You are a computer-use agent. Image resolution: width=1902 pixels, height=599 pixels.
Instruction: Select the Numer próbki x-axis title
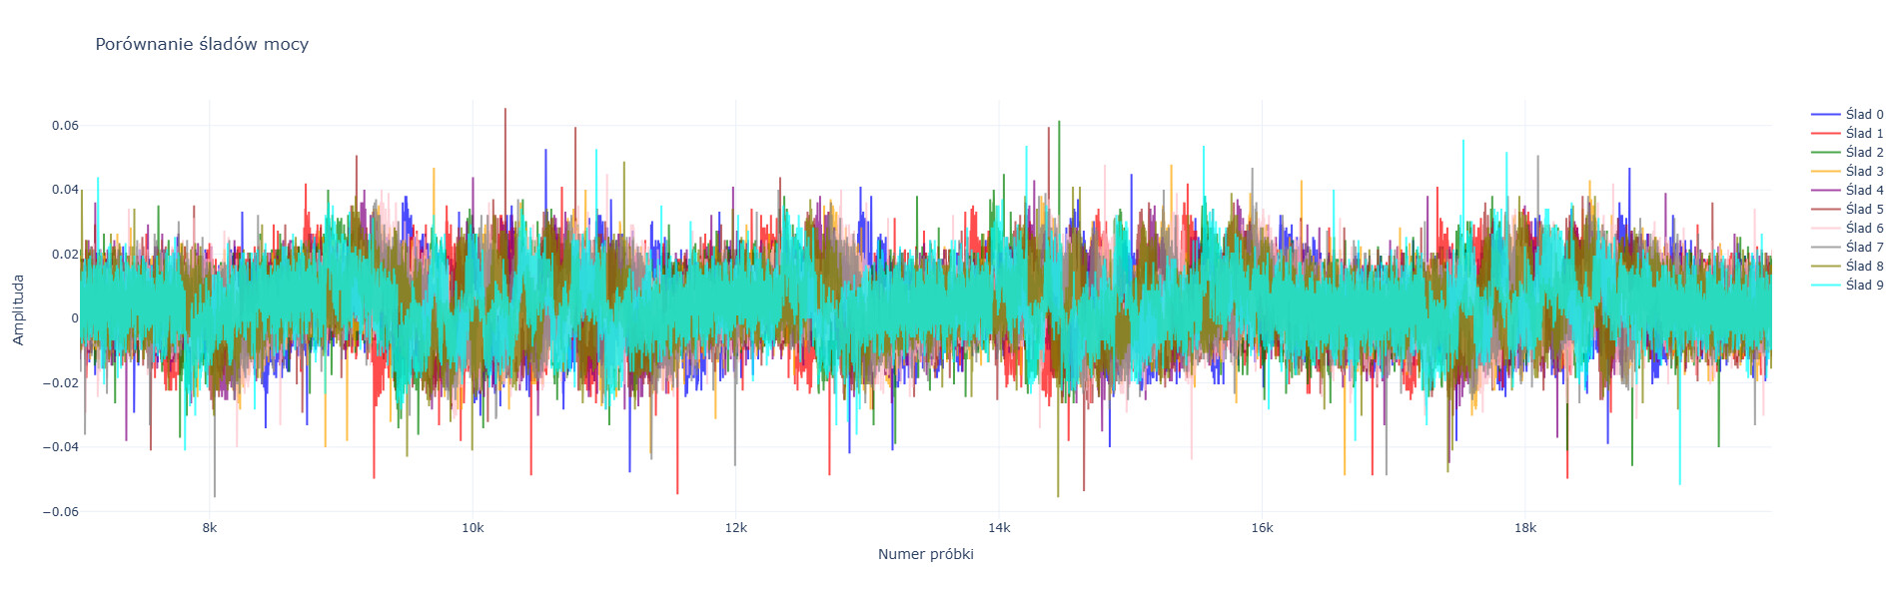click(925, 554)
